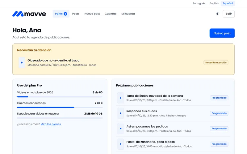Switch language to Português
Image resolution: width=247 pixels, height=154 pixels.
pos(199,3)
